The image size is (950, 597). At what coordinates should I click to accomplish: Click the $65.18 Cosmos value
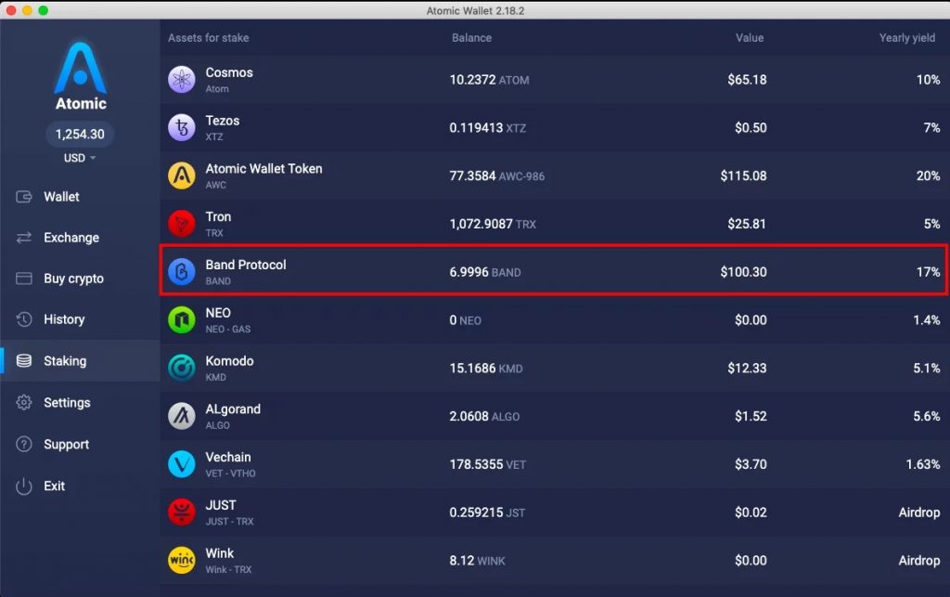coord(747,80)
